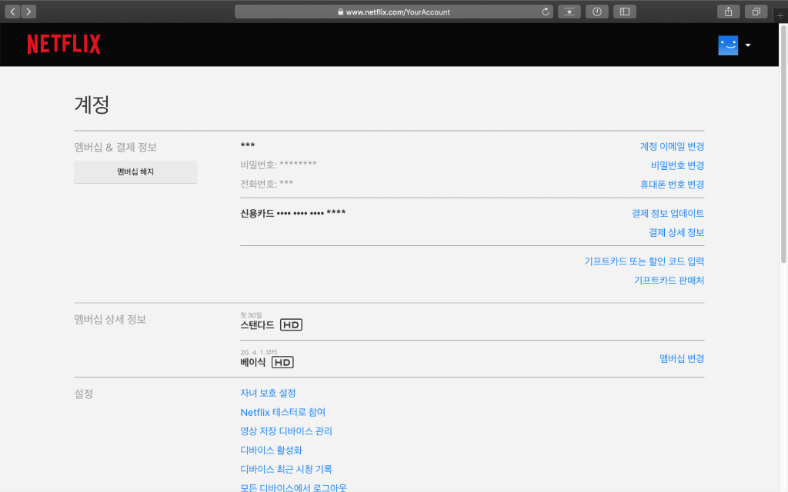Open Netflix 테스터로 참여 link

(283, 412)
